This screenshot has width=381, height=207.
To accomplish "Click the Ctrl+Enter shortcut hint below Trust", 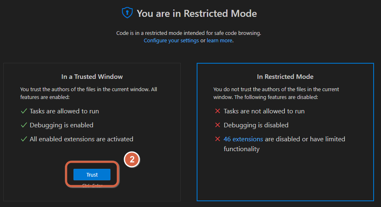I will pos(92,185).
